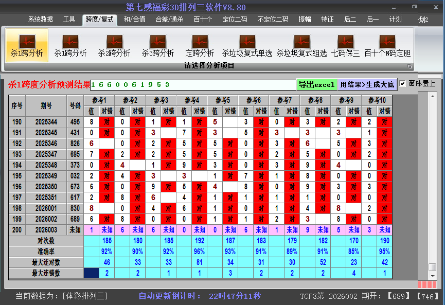Toggle the 窗体置上 checkbox
The width and height of the screenshot is (445, 305).
click(403, 83)
